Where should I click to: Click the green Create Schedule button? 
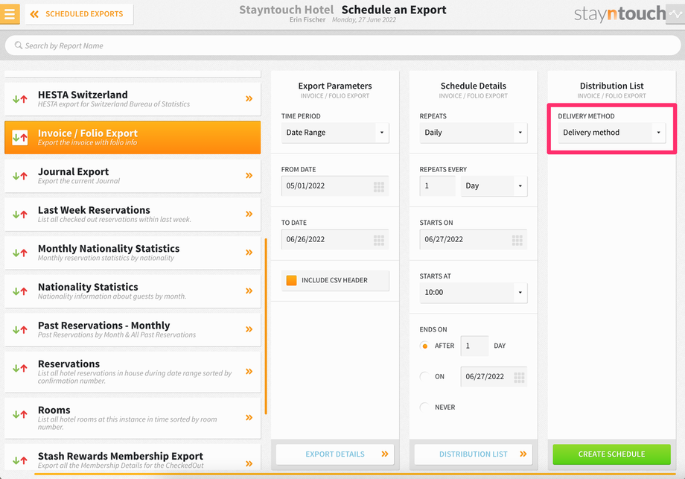point(611,454)
